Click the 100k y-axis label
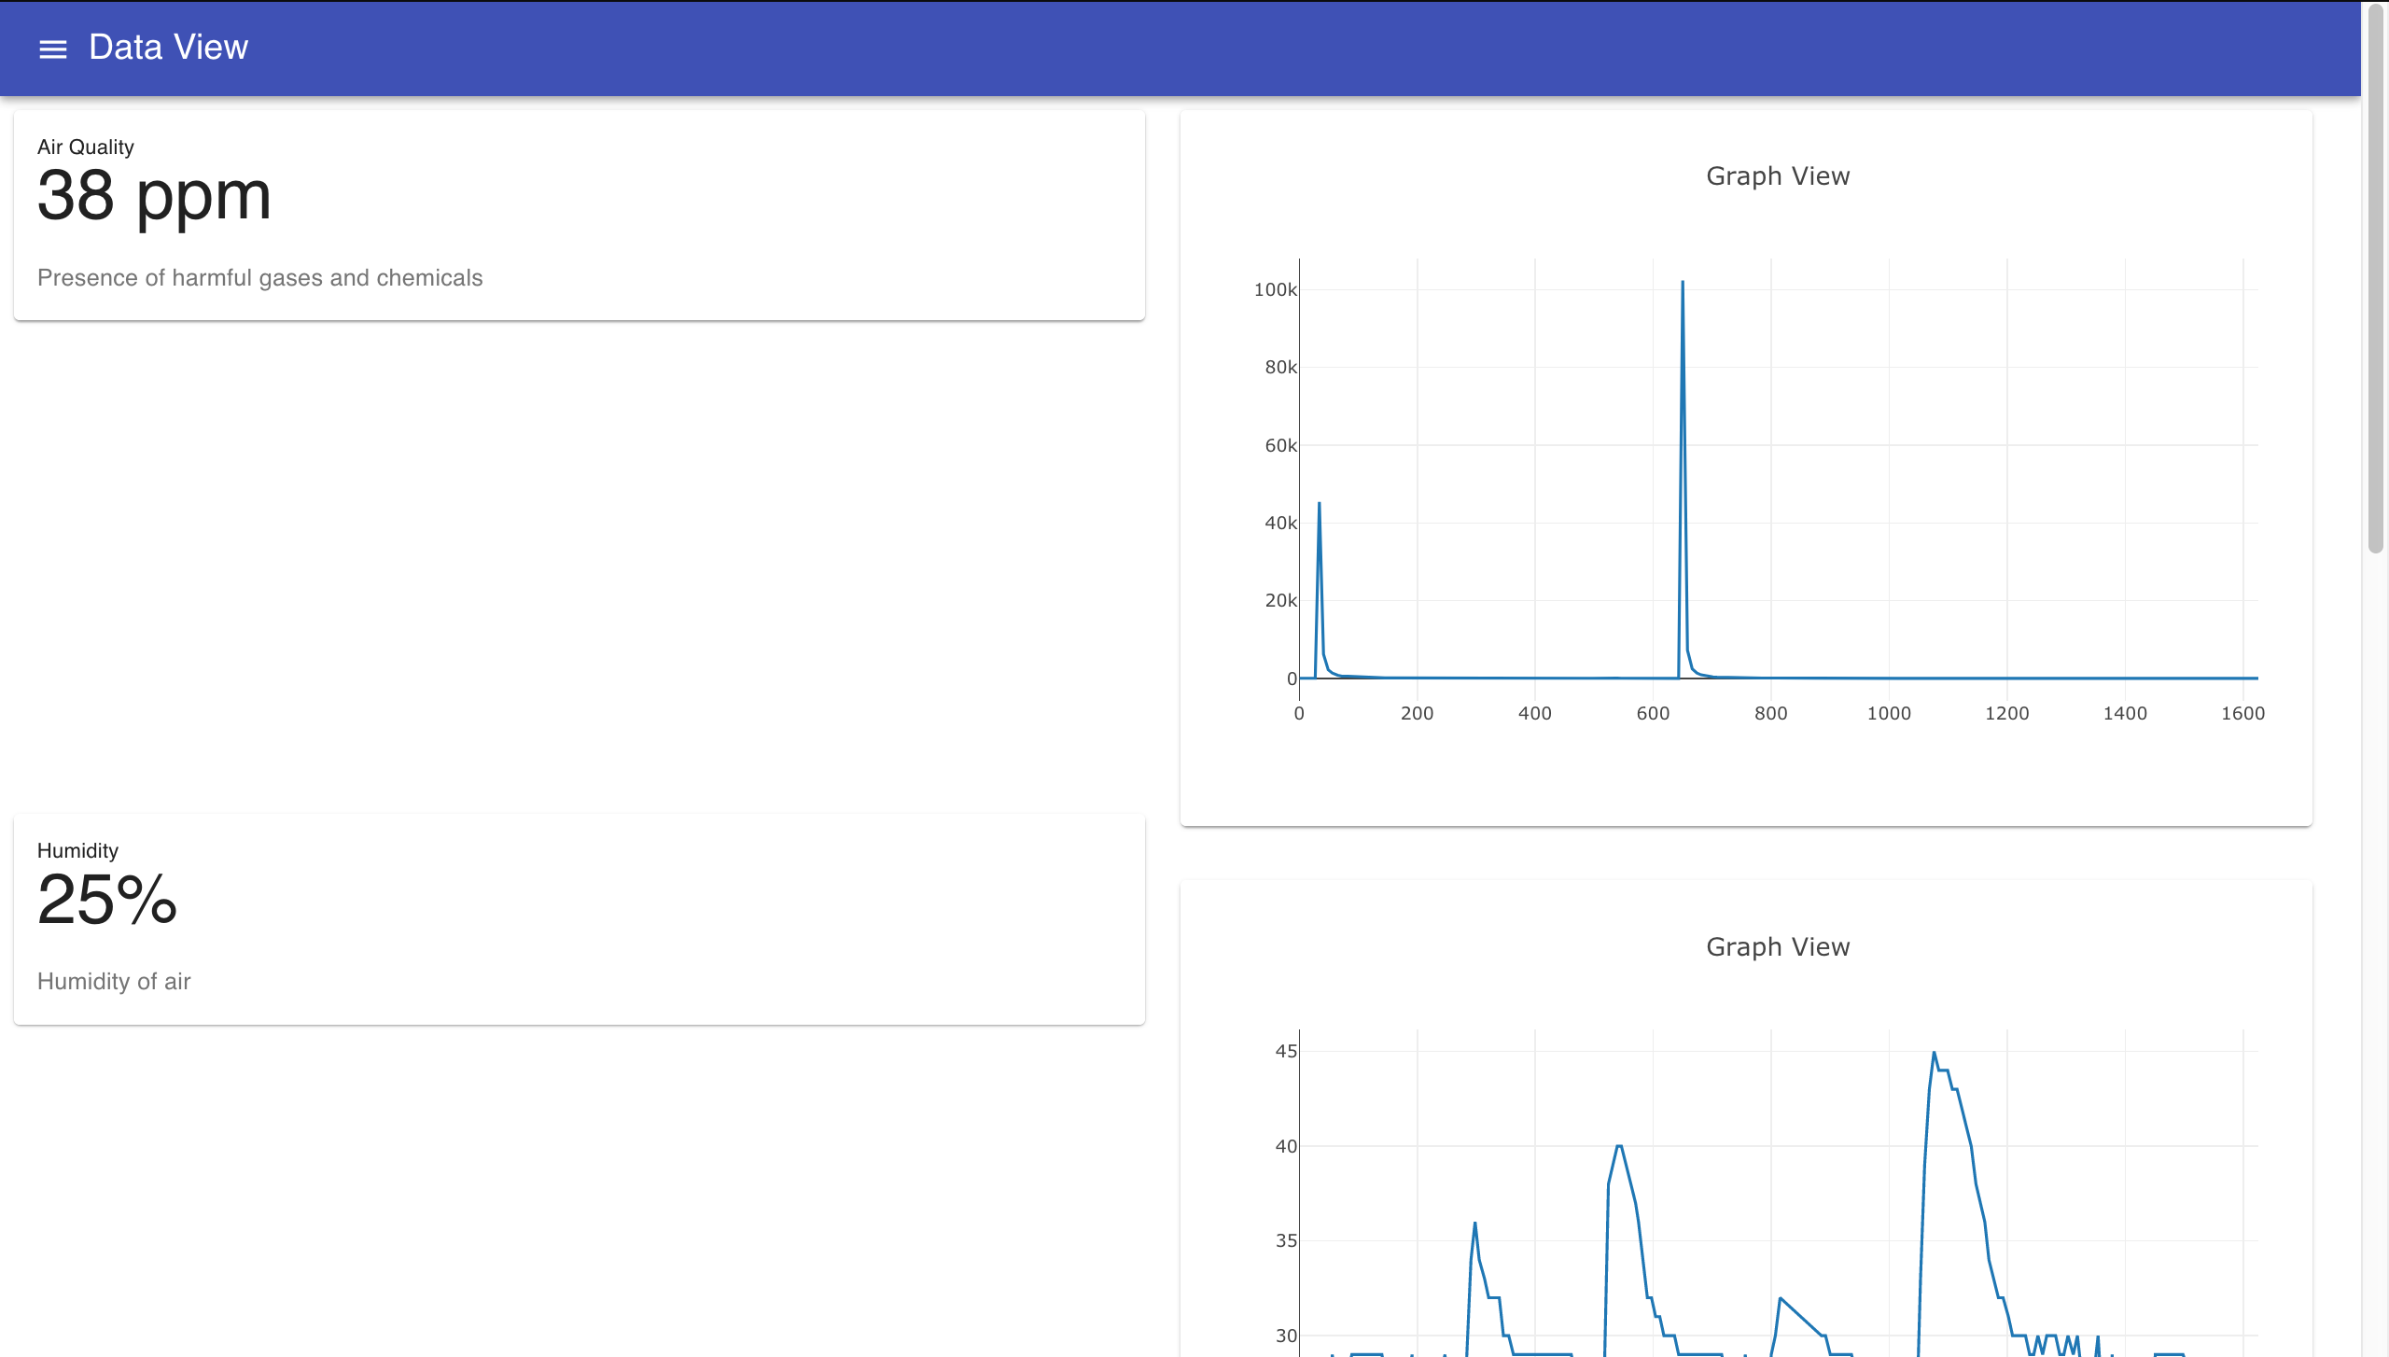The width and height of the screenshot is (2389, 1357). coord(1275,290)
